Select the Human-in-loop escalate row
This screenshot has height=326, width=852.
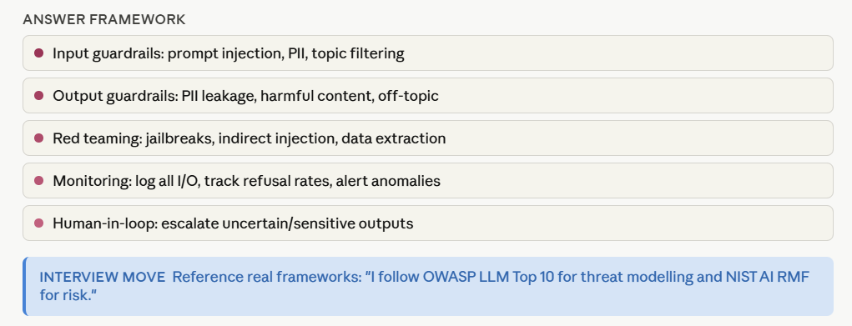coord(427,223)
